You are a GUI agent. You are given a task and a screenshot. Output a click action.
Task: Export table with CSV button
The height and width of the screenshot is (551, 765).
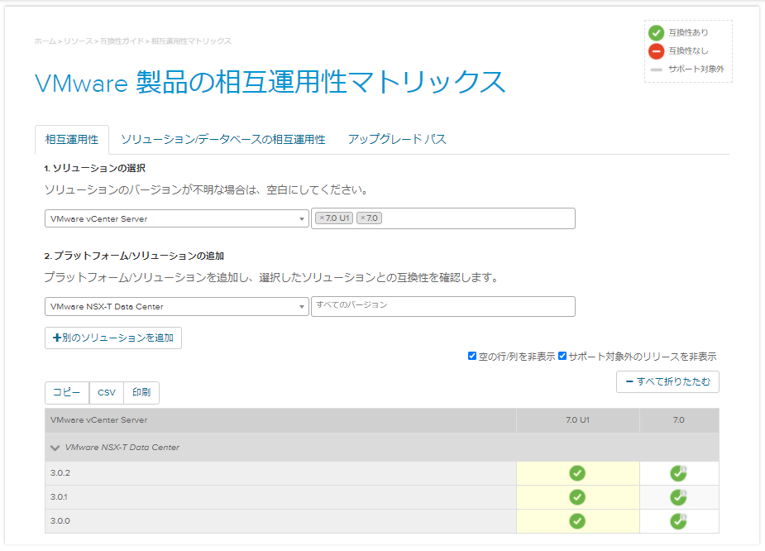click(107, 392)
